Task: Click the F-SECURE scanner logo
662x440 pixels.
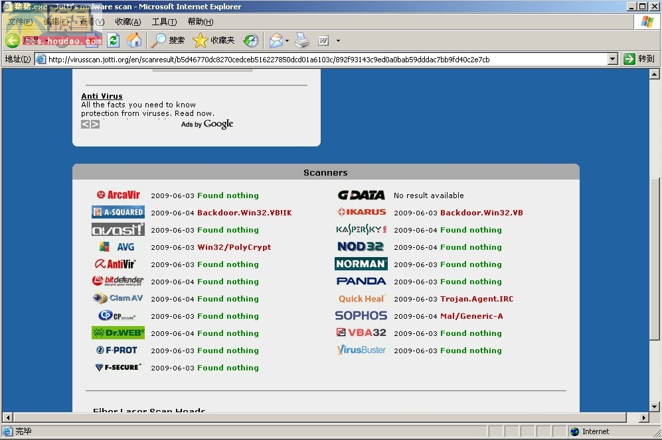Action: [118, 367]
